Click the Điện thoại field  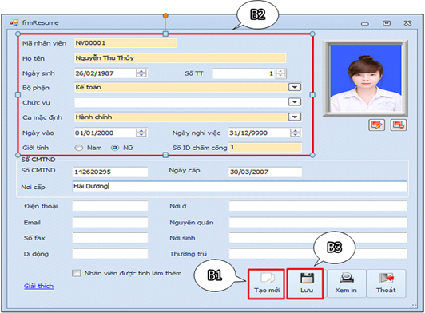pos(110,206)
